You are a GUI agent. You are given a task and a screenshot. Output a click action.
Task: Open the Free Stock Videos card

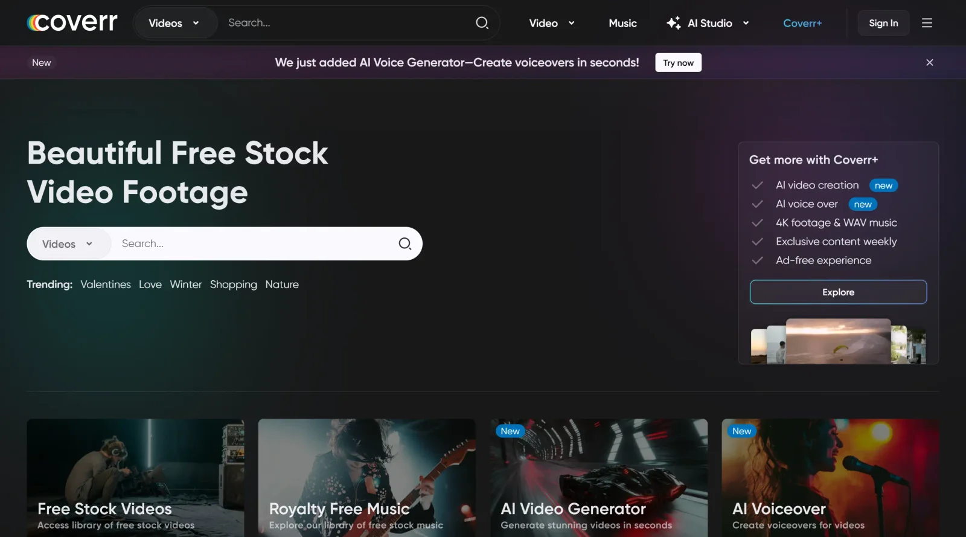[x=135, y=478]
